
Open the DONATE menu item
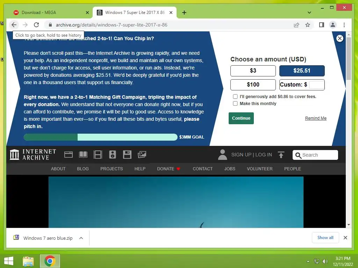169,169
